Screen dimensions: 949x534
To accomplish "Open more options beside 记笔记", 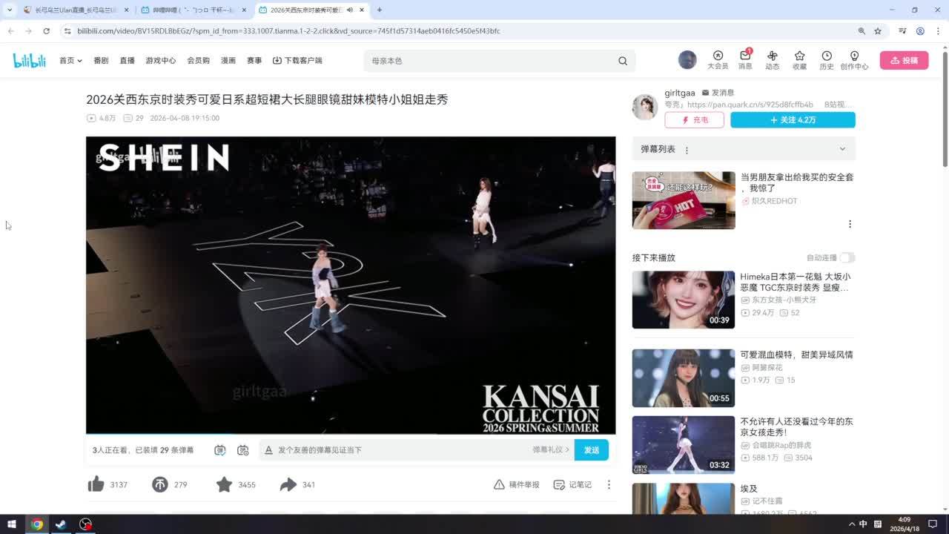I will click(609, 484).
